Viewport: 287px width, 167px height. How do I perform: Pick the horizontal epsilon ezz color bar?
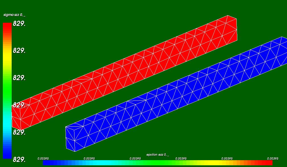coord(158,163)
